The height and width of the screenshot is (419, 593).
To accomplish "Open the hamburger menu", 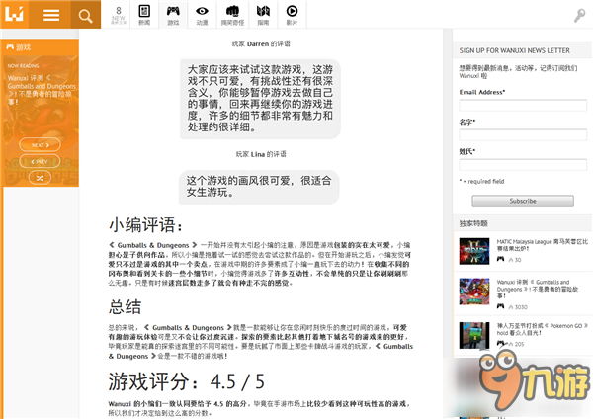I will tap(51, 15).
